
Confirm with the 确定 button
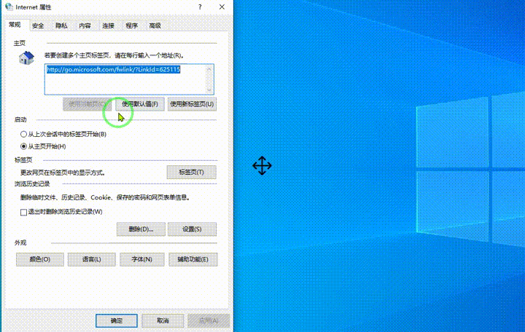(x=117, y=320)
